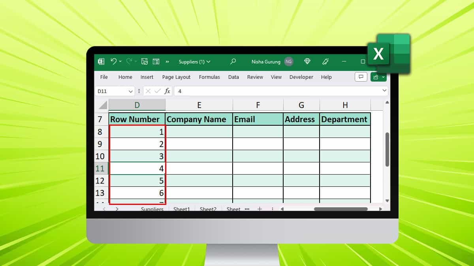Open the Name Box dropdown showing D11
This screenshot has height=266, width=474.
coord(130,91)
